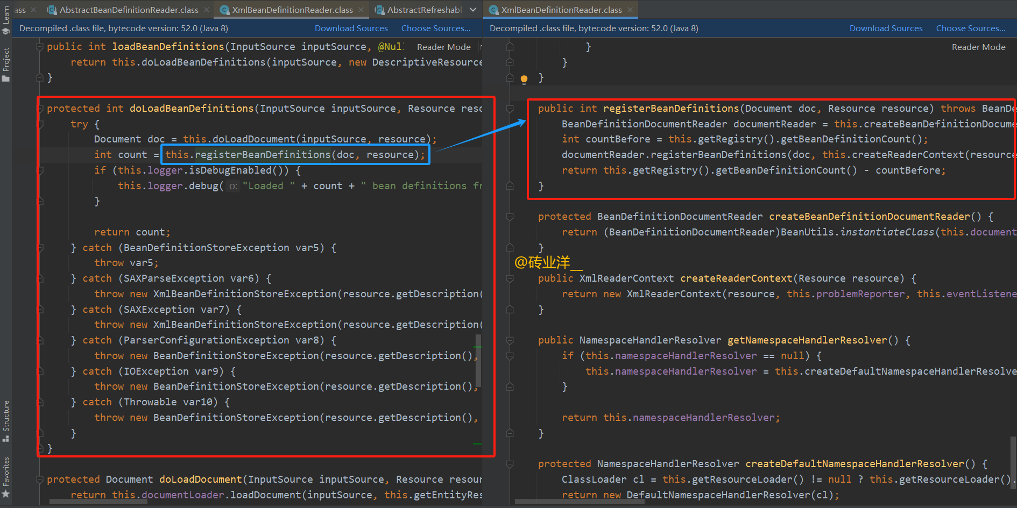Click instantiateClass call in right editor
This screenshot has width=1017, height=508.
[887, 232]
